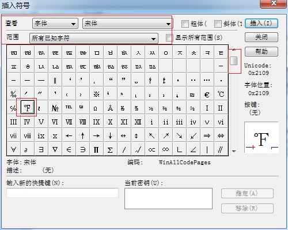Select the double arrow ⇒ symbol
Viewport: 288px width, 230px height.
[x=207, y=135]
